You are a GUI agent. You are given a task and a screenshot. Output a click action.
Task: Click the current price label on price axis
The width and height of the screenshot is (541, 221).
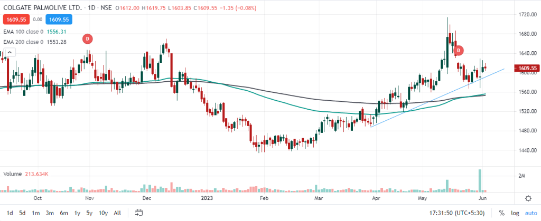pyautogui.click(x=528, y=69)
